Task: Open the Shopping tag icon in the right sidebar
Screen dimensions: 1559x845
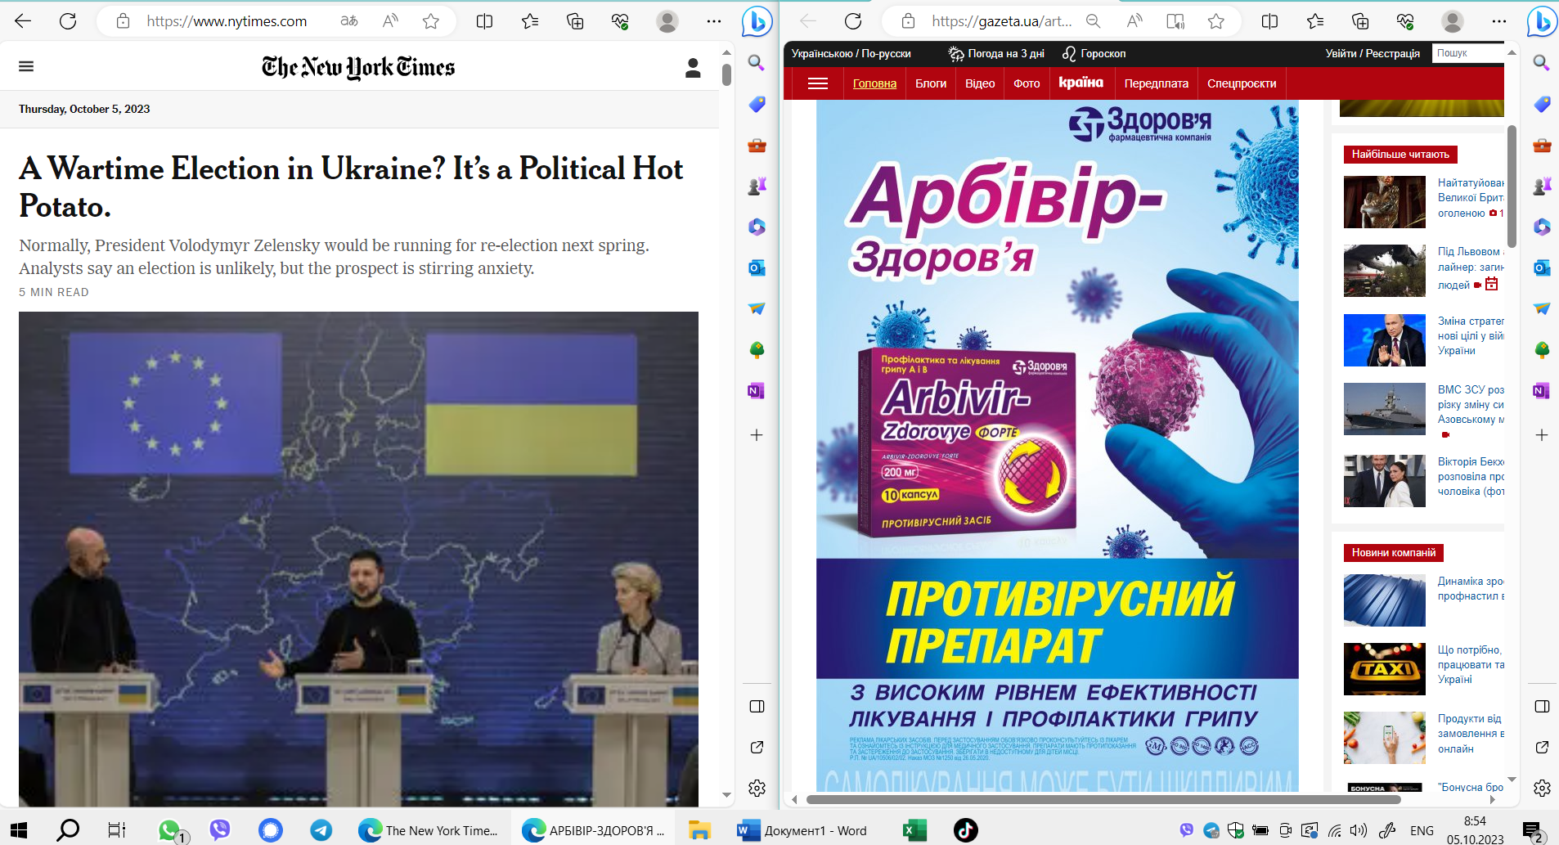Action: [1542, 104]
